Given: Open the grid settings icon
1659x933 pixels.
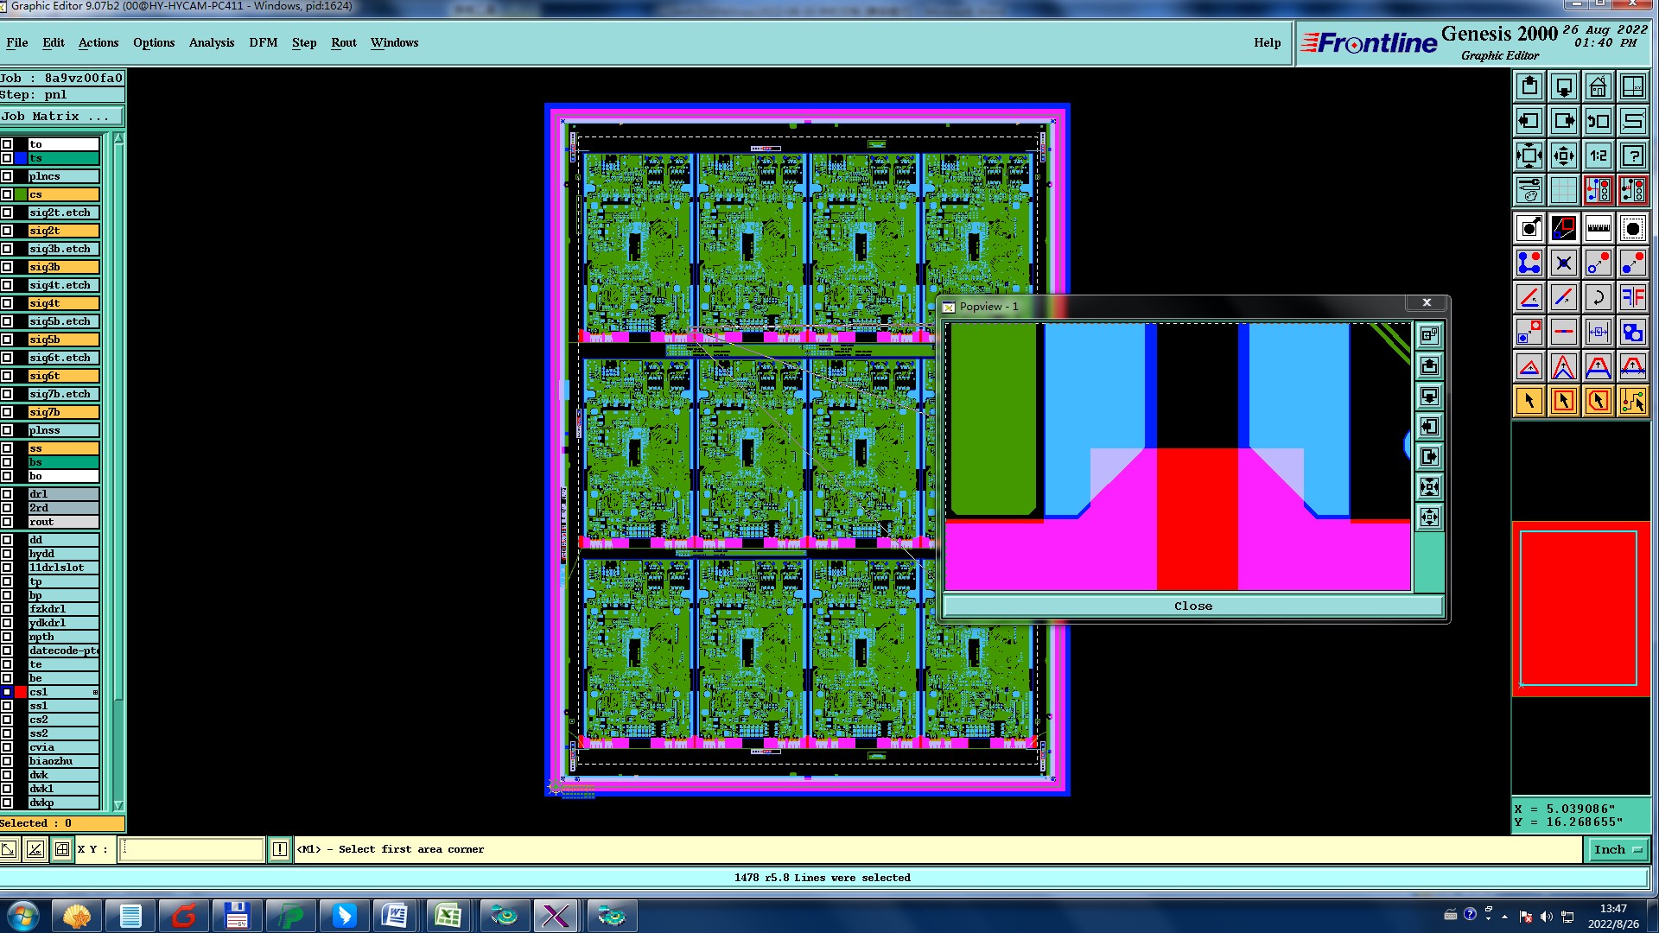Looking at the screenshot, I should coord(1563,190).
